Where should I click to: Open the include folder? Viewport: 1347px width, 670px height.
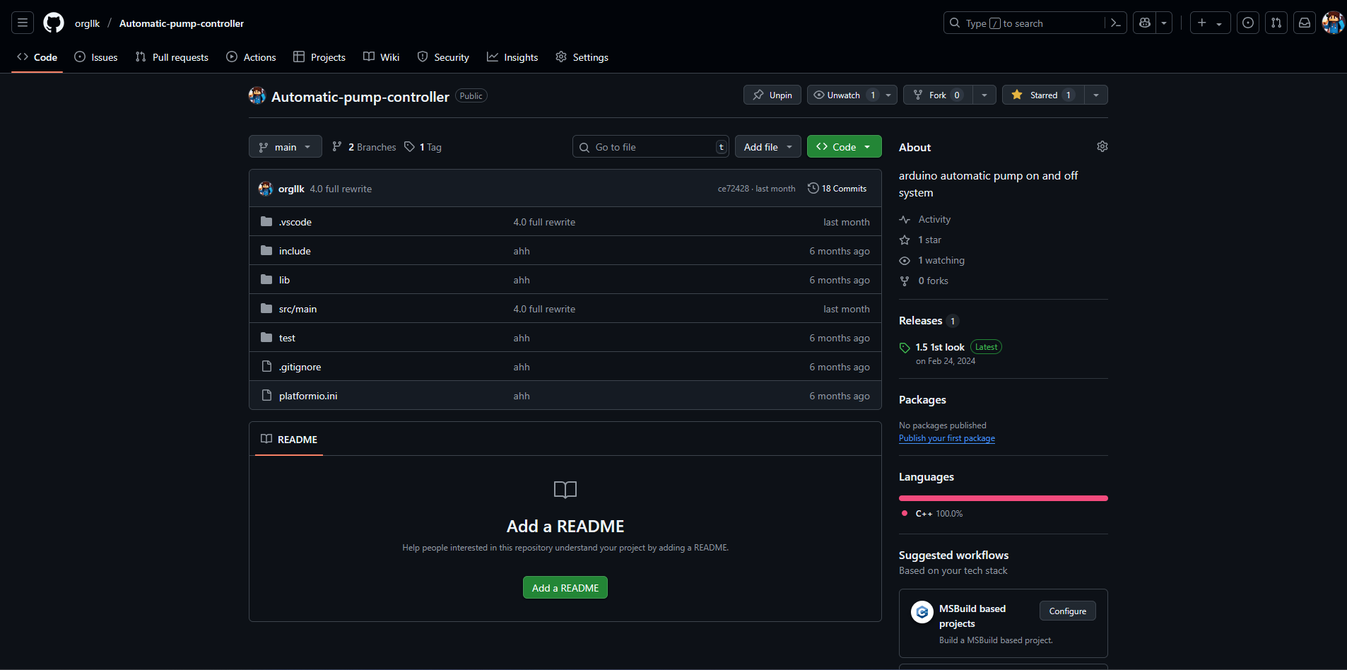pos(295,251)
